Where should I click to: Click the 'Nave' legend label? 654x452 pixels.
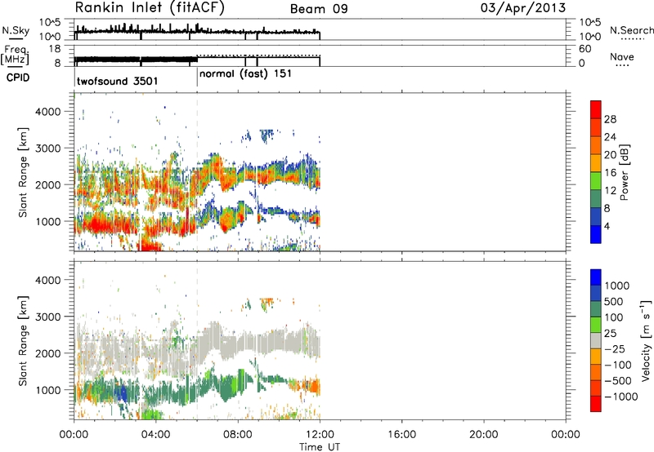[x=622, y=56]
